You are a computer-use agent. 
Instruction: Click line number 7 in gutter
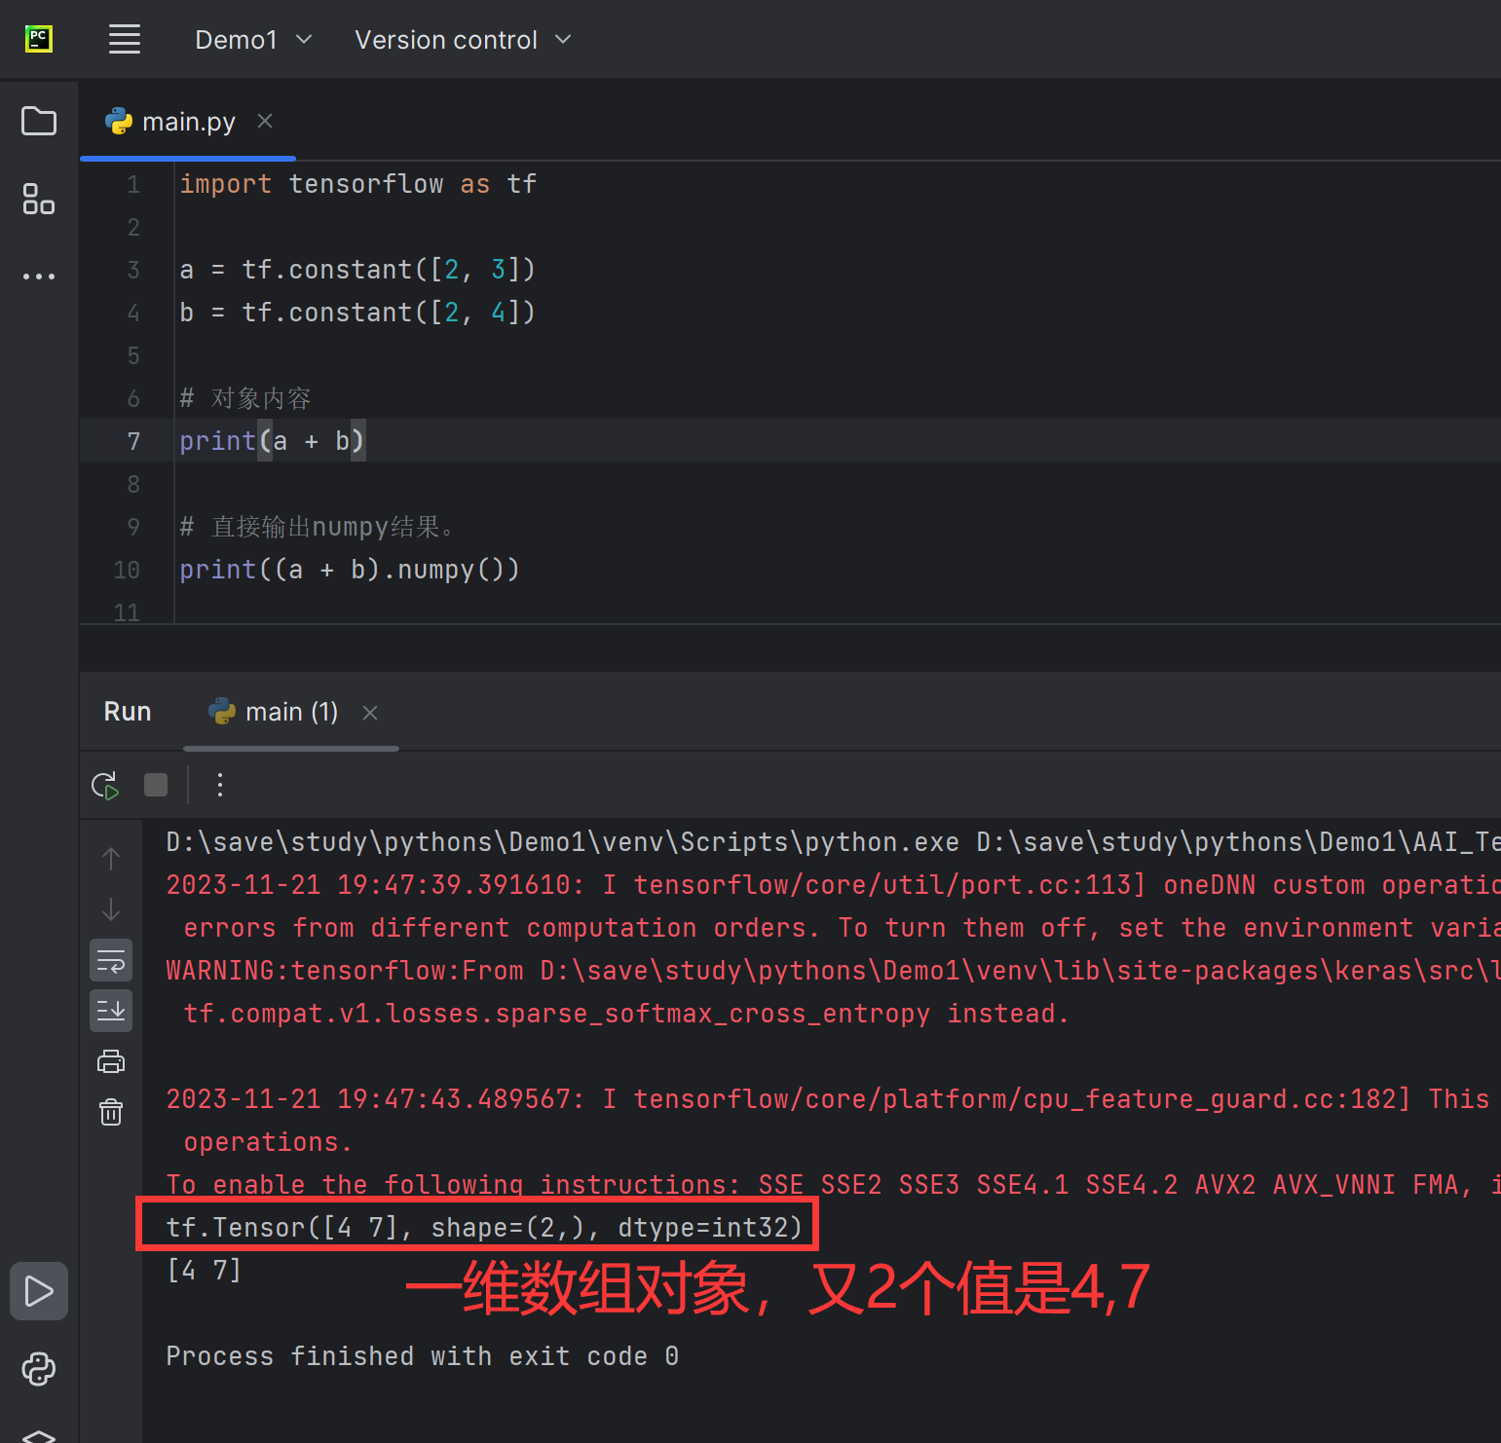[x=133, y=441]
